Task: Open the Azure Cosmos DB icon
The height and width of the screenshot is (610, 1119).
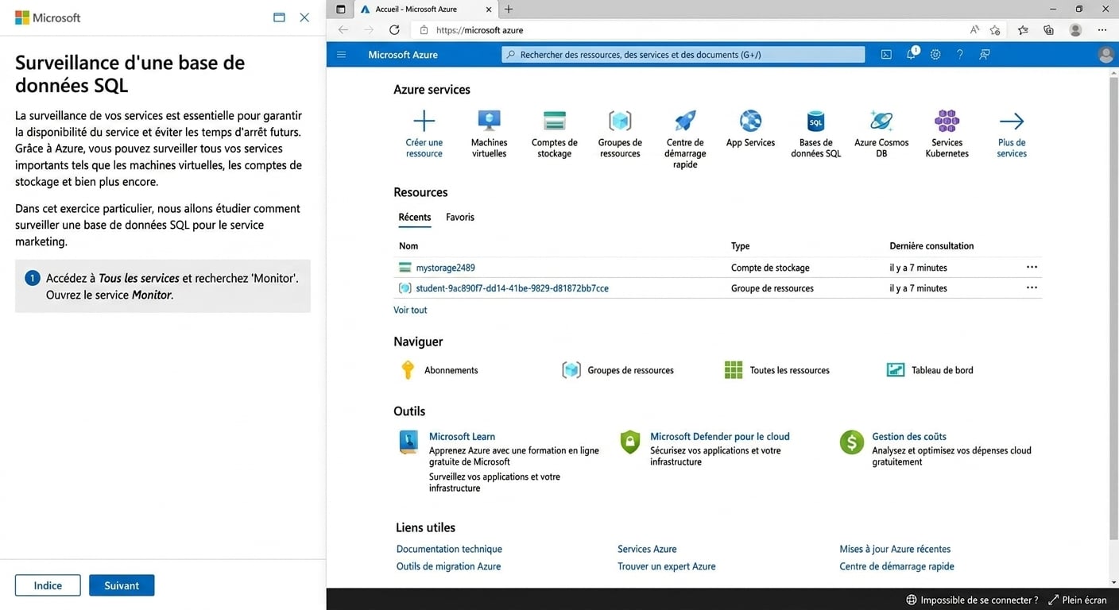Action: (881, 121)
